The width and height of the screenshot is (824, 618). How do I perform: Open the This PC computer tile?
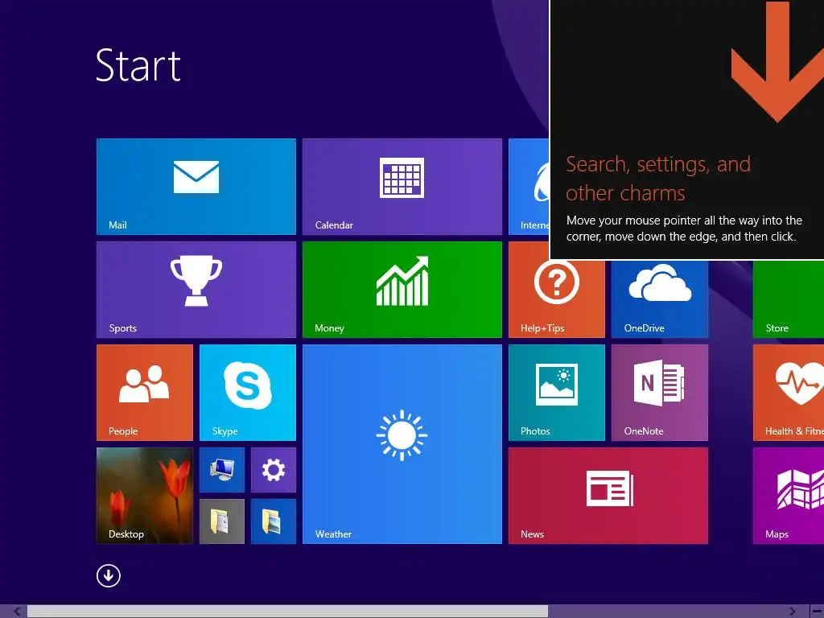222,470
